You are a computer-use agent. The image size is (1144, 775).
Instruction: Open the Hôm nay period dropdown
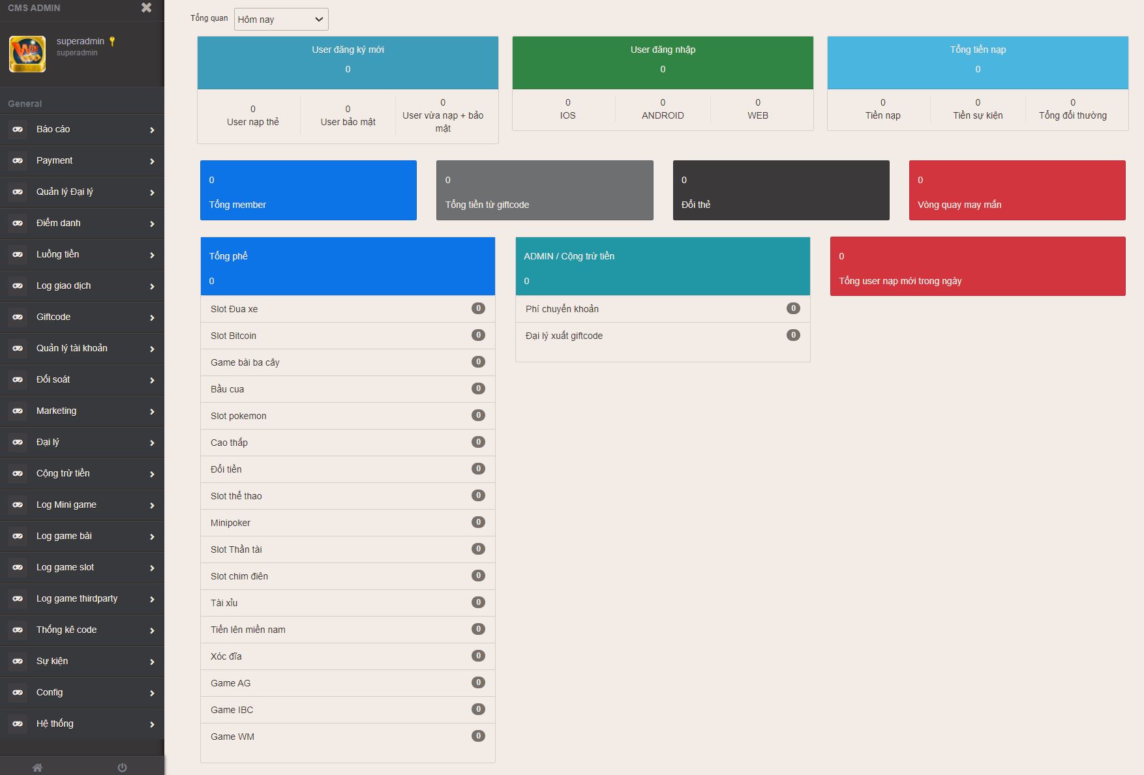point(281,20)
